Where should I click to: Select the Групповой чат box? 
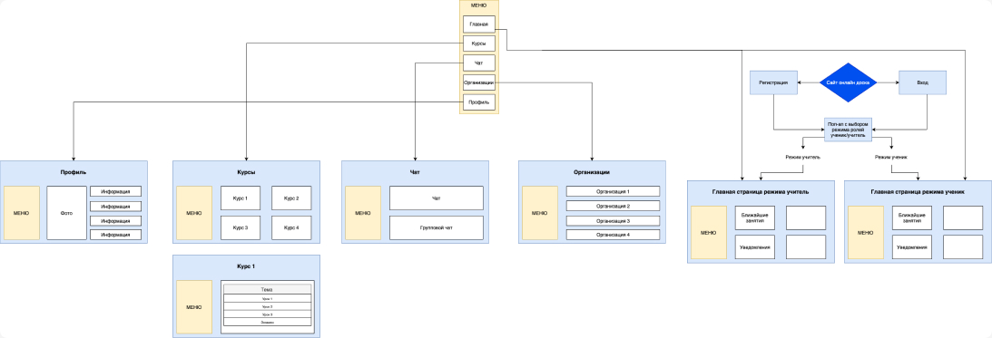point(436,228)
